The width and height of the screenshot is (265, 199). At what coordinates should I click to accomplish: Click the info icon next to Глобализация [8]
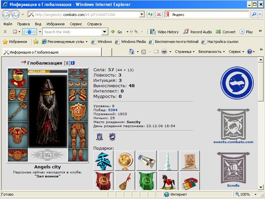tap(73, 63)
